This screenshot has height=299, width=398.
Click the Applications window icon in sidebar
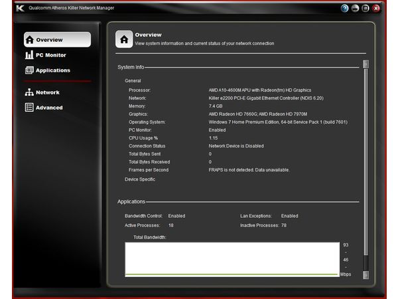[29, 70]
